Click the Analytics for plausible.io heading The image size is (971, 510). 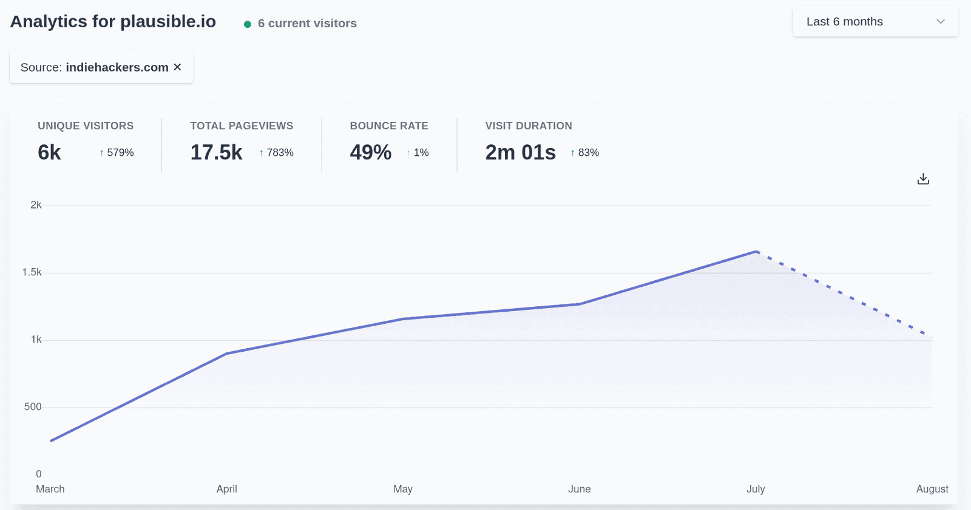pos(113,22)
